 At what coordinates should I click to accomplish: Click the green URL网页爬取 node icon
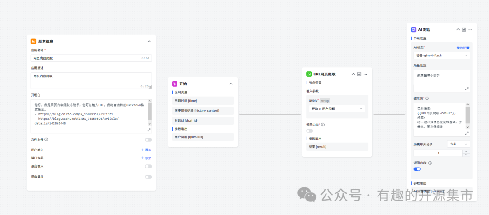pyautogui.click(x=309, y=74)
